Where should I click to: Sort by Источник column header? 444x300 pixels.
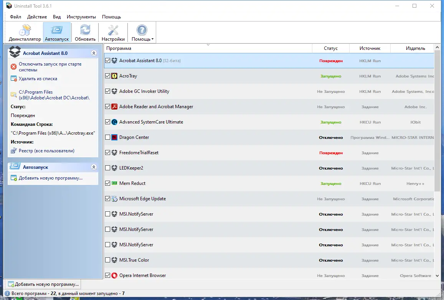(370, 48)
